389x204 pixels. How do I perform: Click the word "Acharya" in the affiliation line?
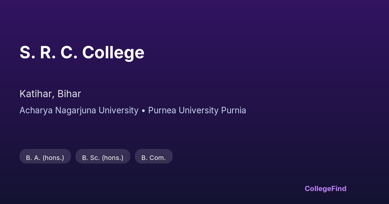[x=36, y=110]
